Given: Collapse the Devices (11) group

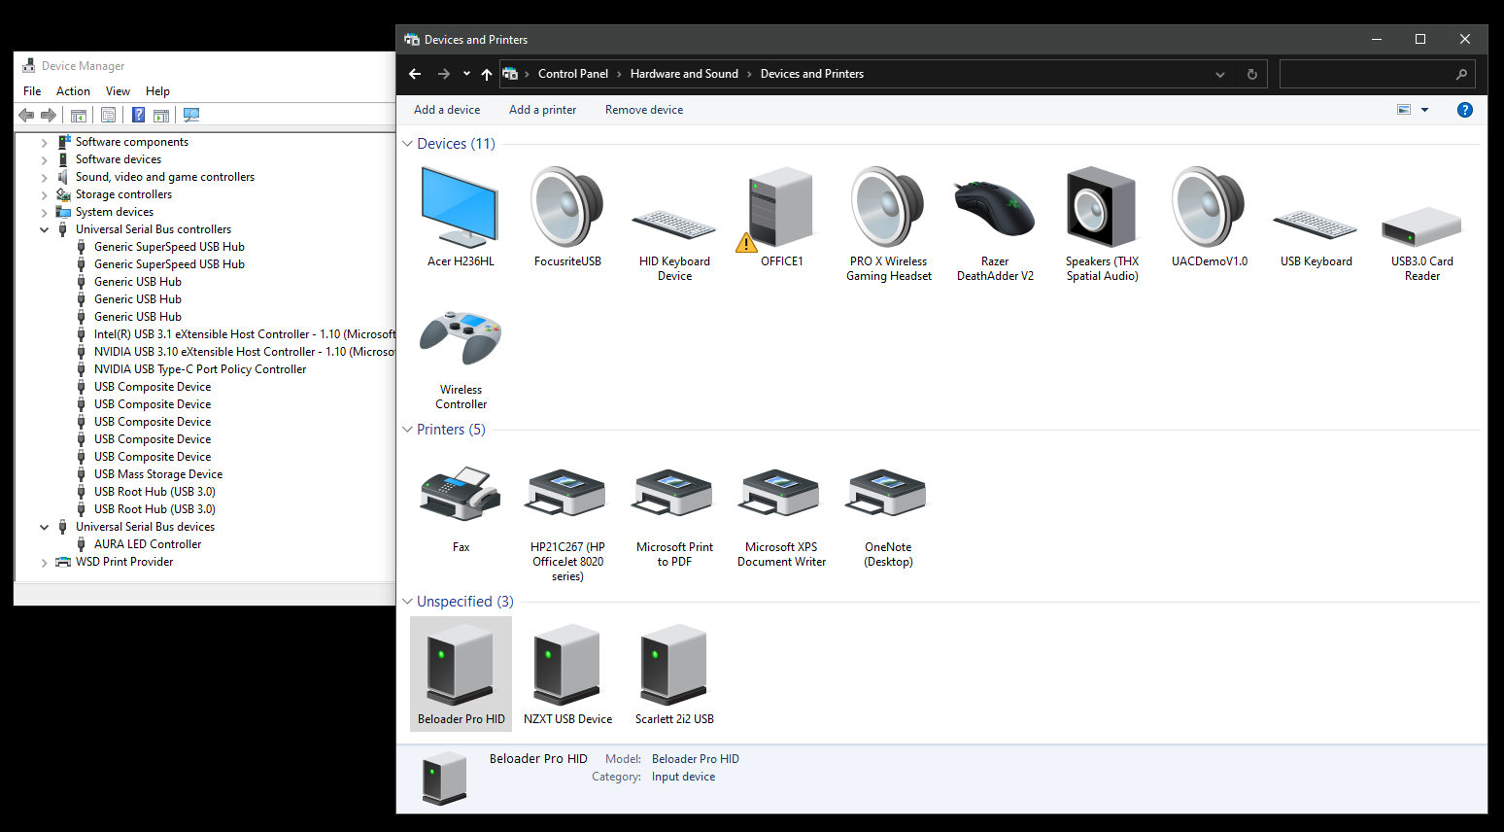Looking at the screenshot, I should click(x=408, y=144).
